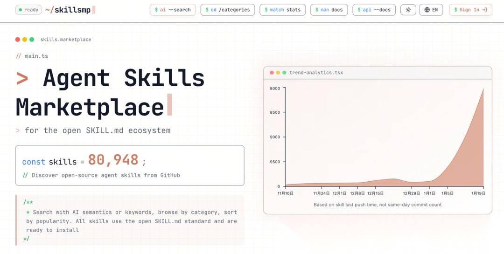Open the EN language selector
The image size is (504, 254).
point(431,10)
